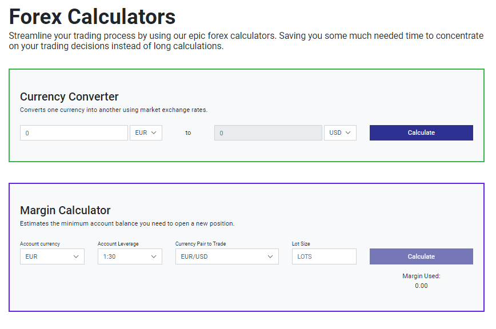This screenshot has height=329, width=496.
Task: Click the "Account currency" field label
Action: (40, 244)
